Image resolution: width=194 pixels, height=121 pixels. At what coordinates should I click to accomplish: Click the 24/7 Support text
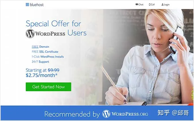pyautogui.click(x=40, y=61)
